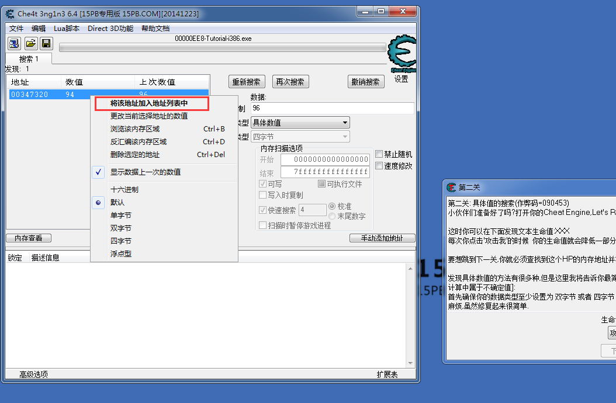Click the 撤销搜索 button
The height and width of the screenshot is (403, 616).
(x=366, y=82)
